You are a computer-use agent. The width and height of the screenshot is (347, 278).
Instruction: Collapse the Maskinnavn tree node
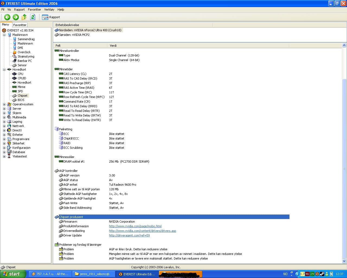click(4, 35)
